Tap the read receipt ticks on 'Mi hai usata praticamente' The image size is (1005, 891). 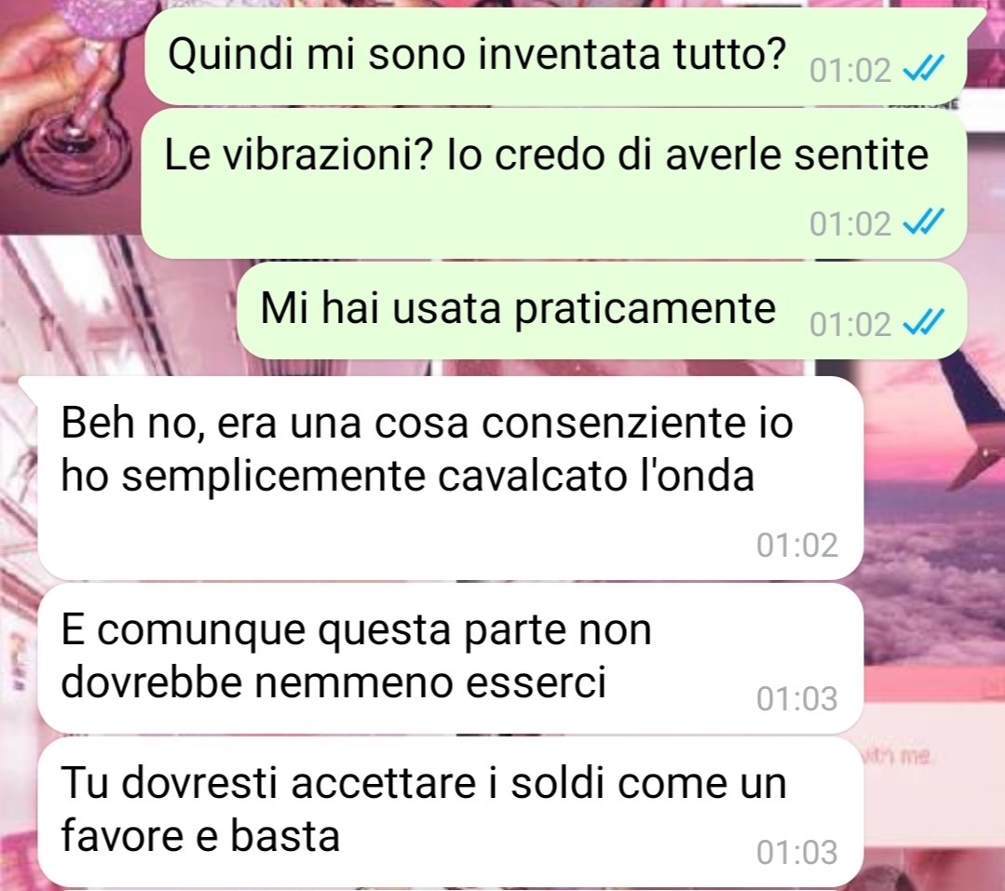click(x=923, y=321)
